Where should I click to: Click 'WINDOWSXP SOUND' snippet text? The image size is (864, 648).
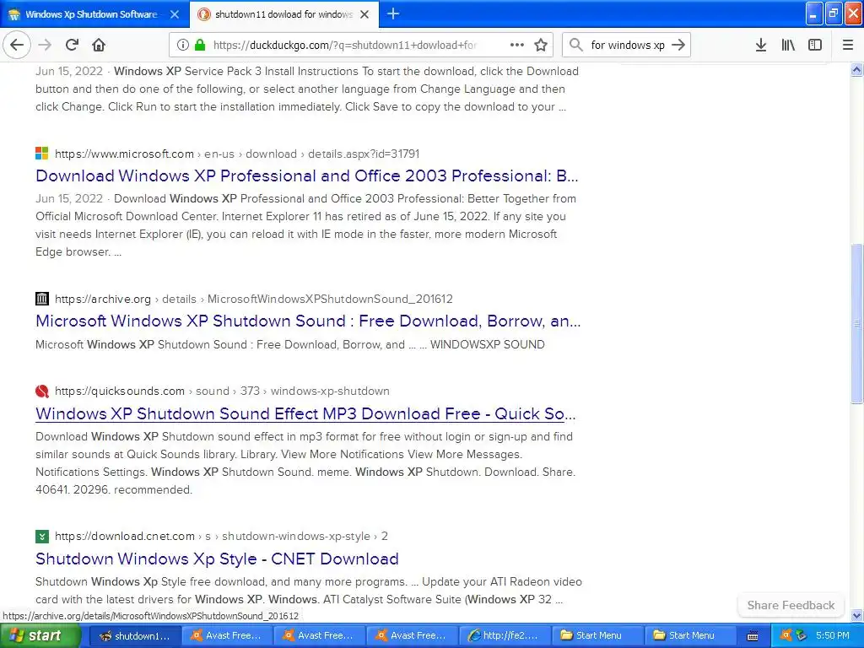[x=488, y=344]
